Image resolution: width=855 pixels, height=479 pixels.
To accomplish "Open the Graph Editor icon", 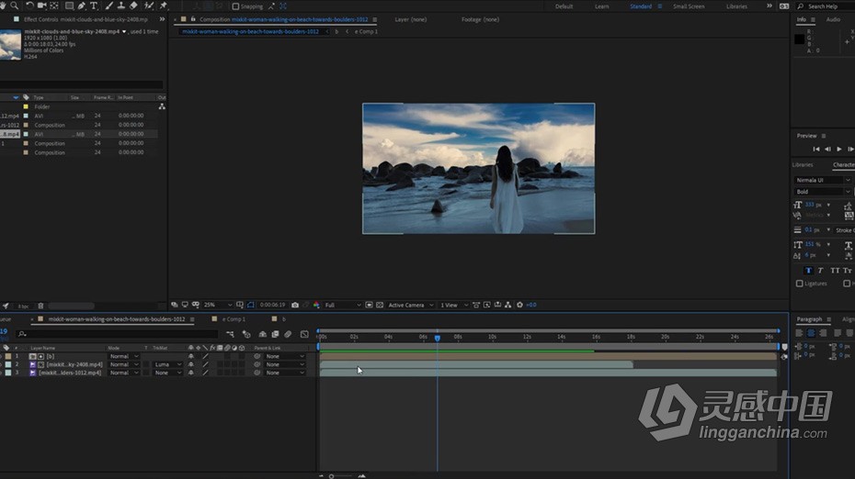I will [304, 334].
